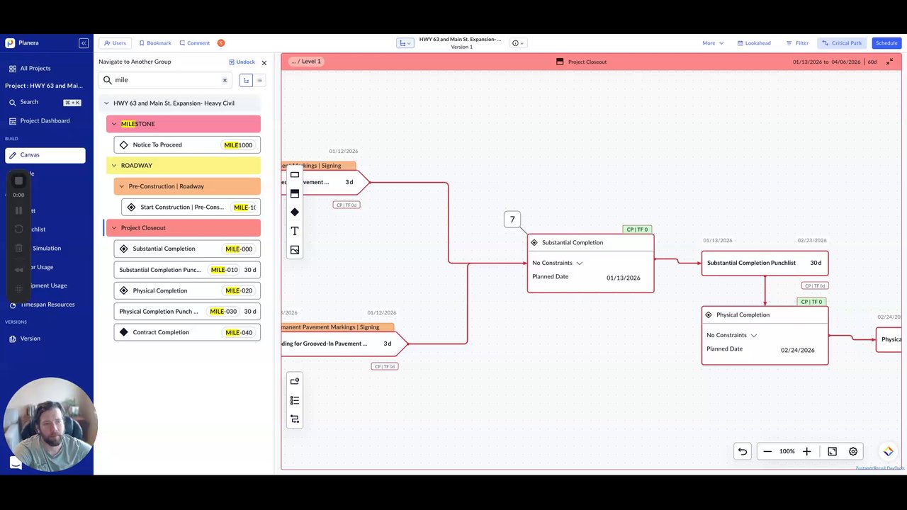The height and width of the screenshot is (510, 907).
Task: Click the Schedule button
Action: (x=886, y=43)
